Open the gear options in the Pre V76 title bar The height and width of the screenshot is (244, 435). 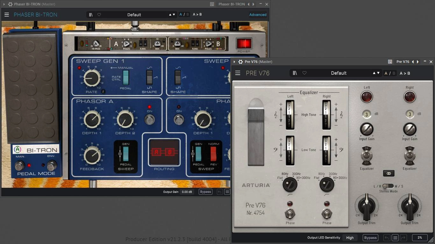[241, 62]
